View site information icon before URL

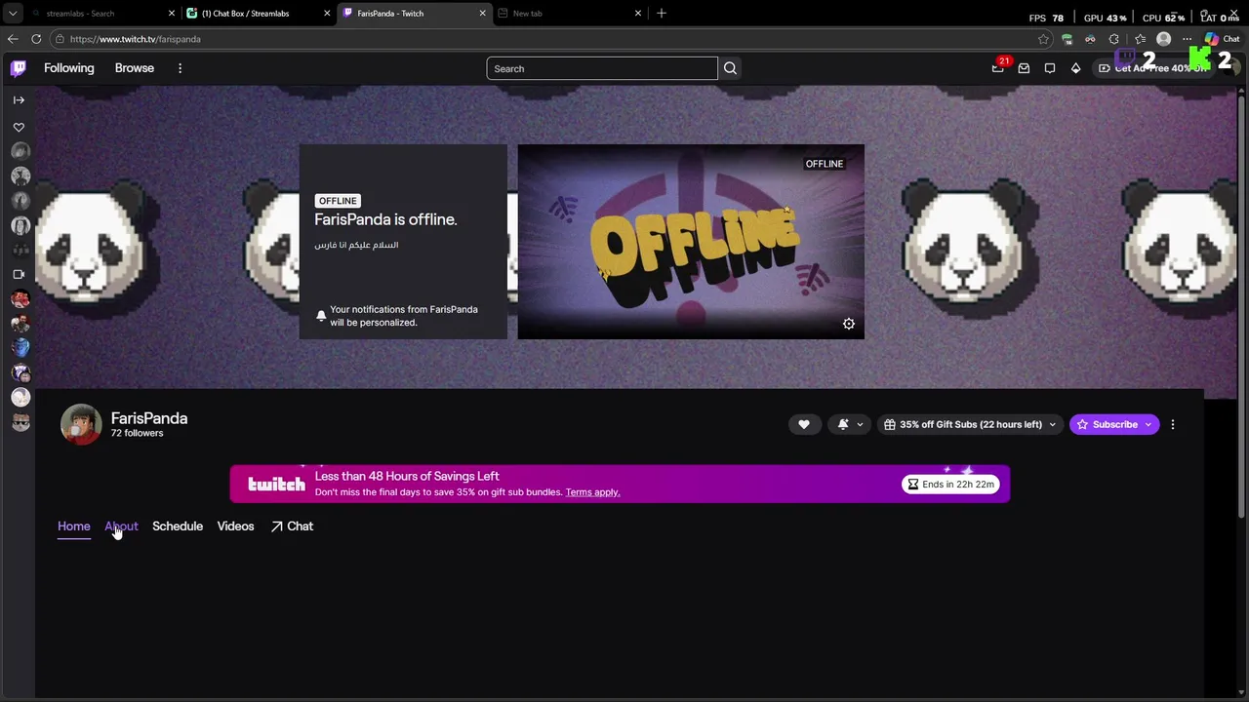tap(60, 39)
